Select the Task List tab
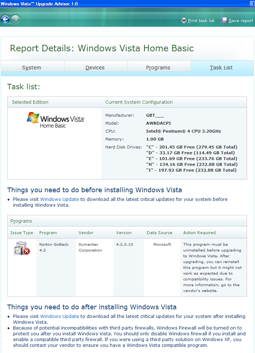 coord(222,68)
